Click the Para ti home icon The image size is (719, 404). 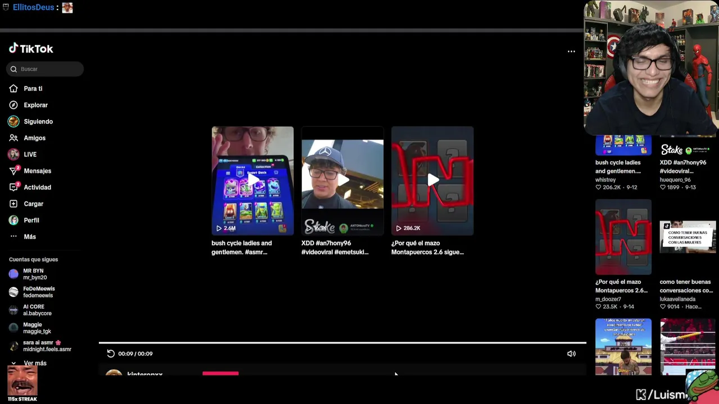(13, 89)
